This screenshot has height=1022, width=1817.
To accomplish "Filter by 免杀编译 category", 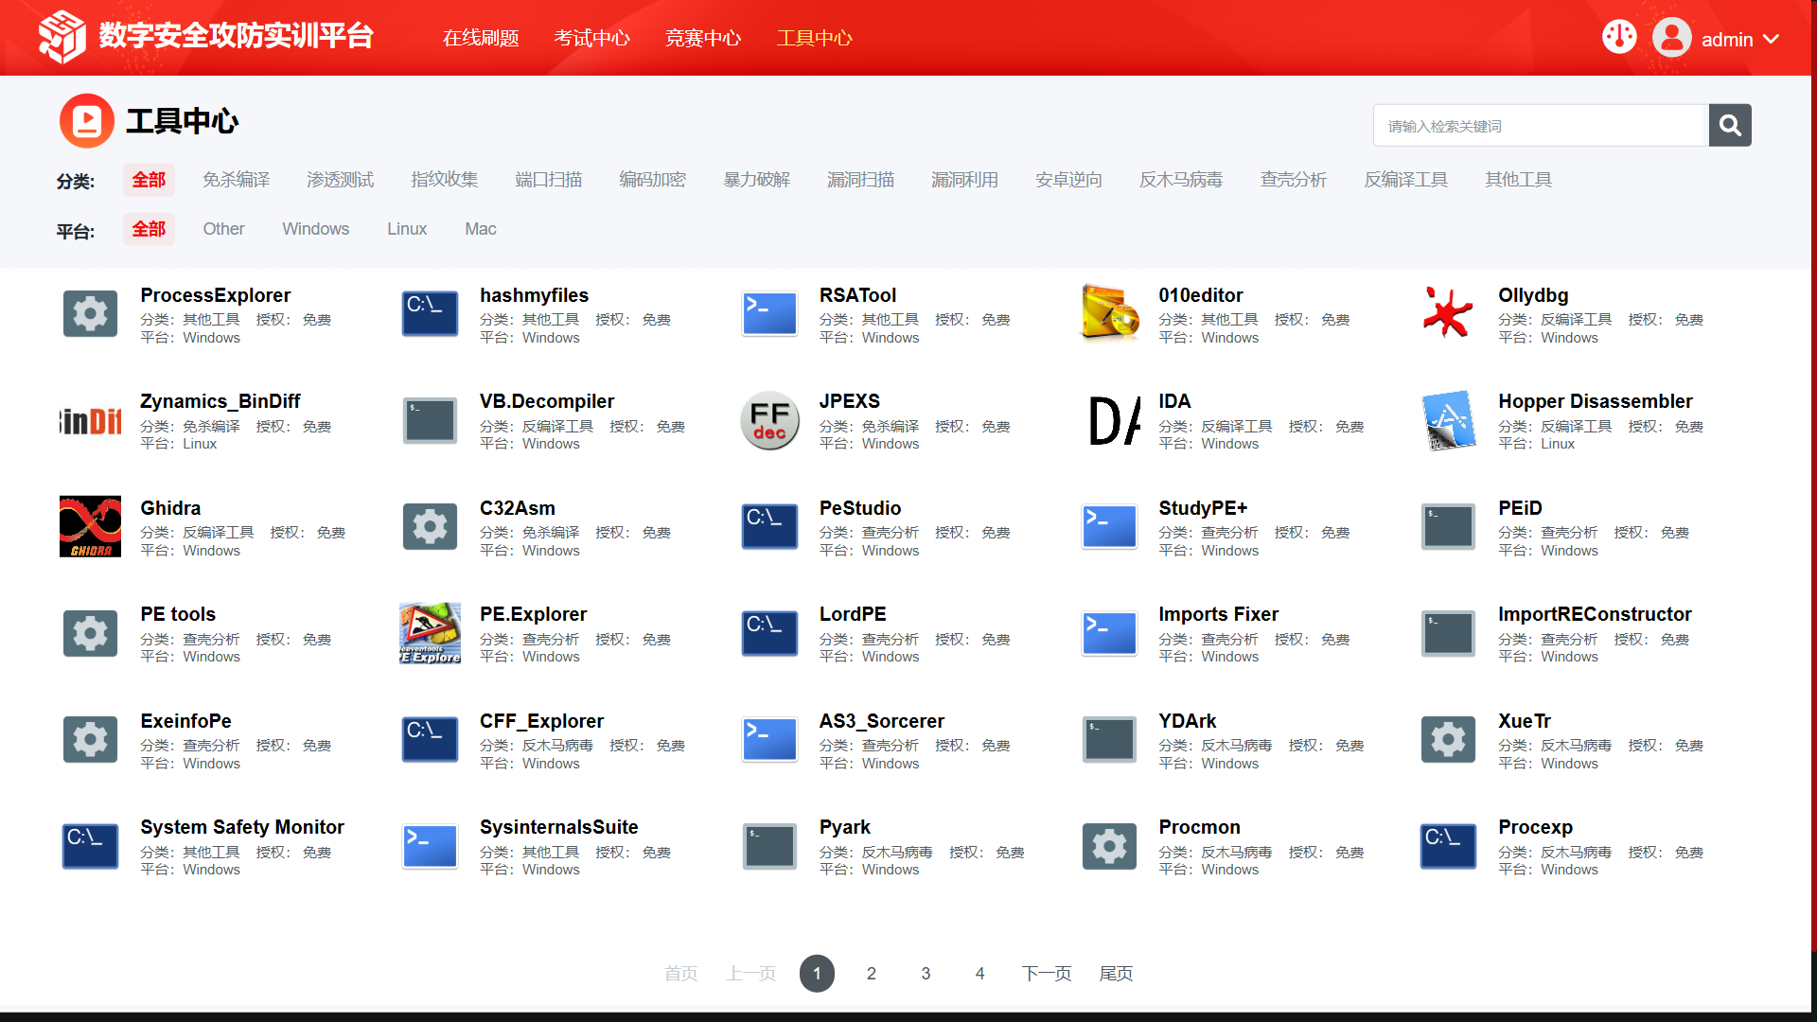I will point(237,180).
